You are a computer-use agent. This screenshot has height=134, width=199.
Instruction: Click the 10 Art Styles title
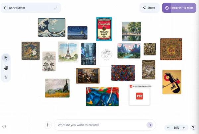[17, 8]
